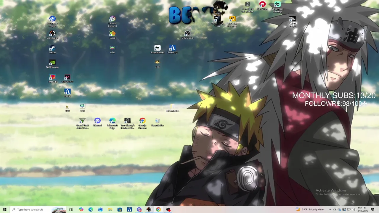Select the Steam desktop icon

52,49
